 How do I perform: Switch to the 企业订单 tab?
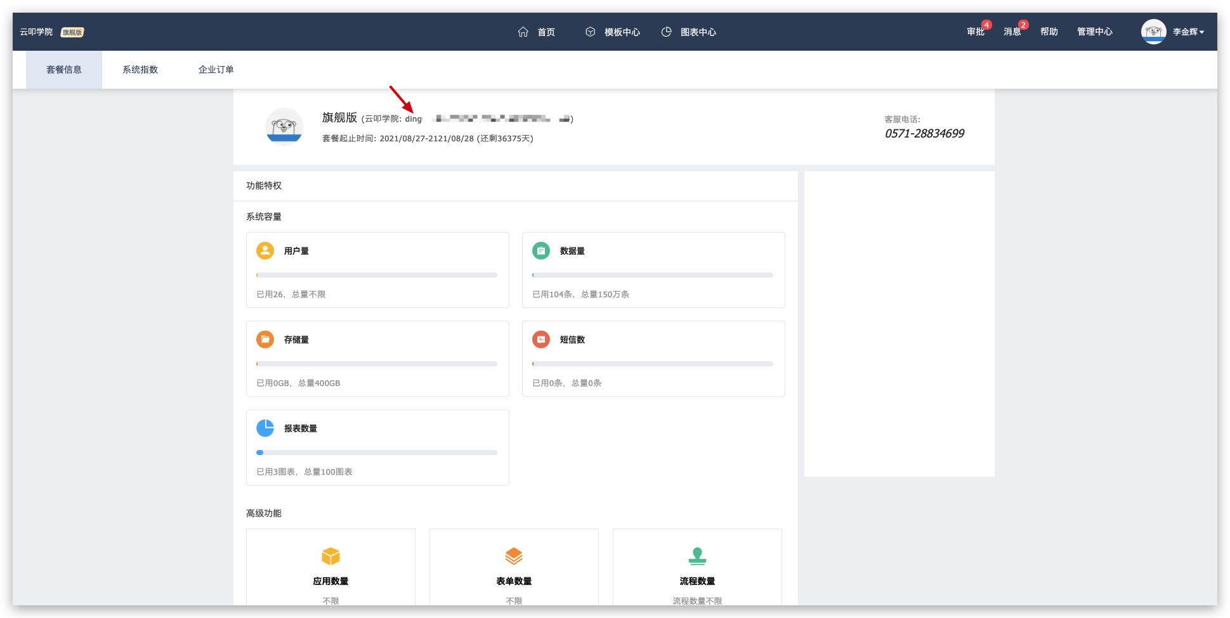[216, 70]
